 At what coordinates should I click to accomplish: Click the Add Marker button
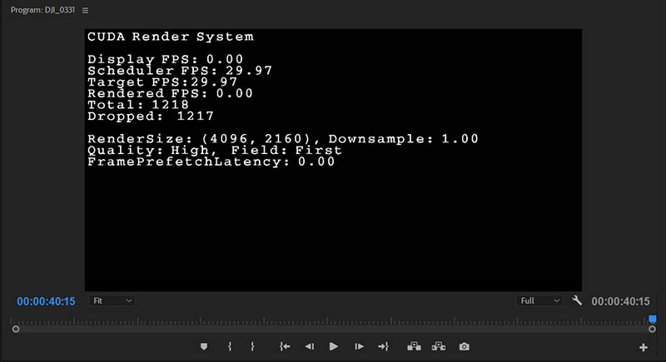point(204,347)
